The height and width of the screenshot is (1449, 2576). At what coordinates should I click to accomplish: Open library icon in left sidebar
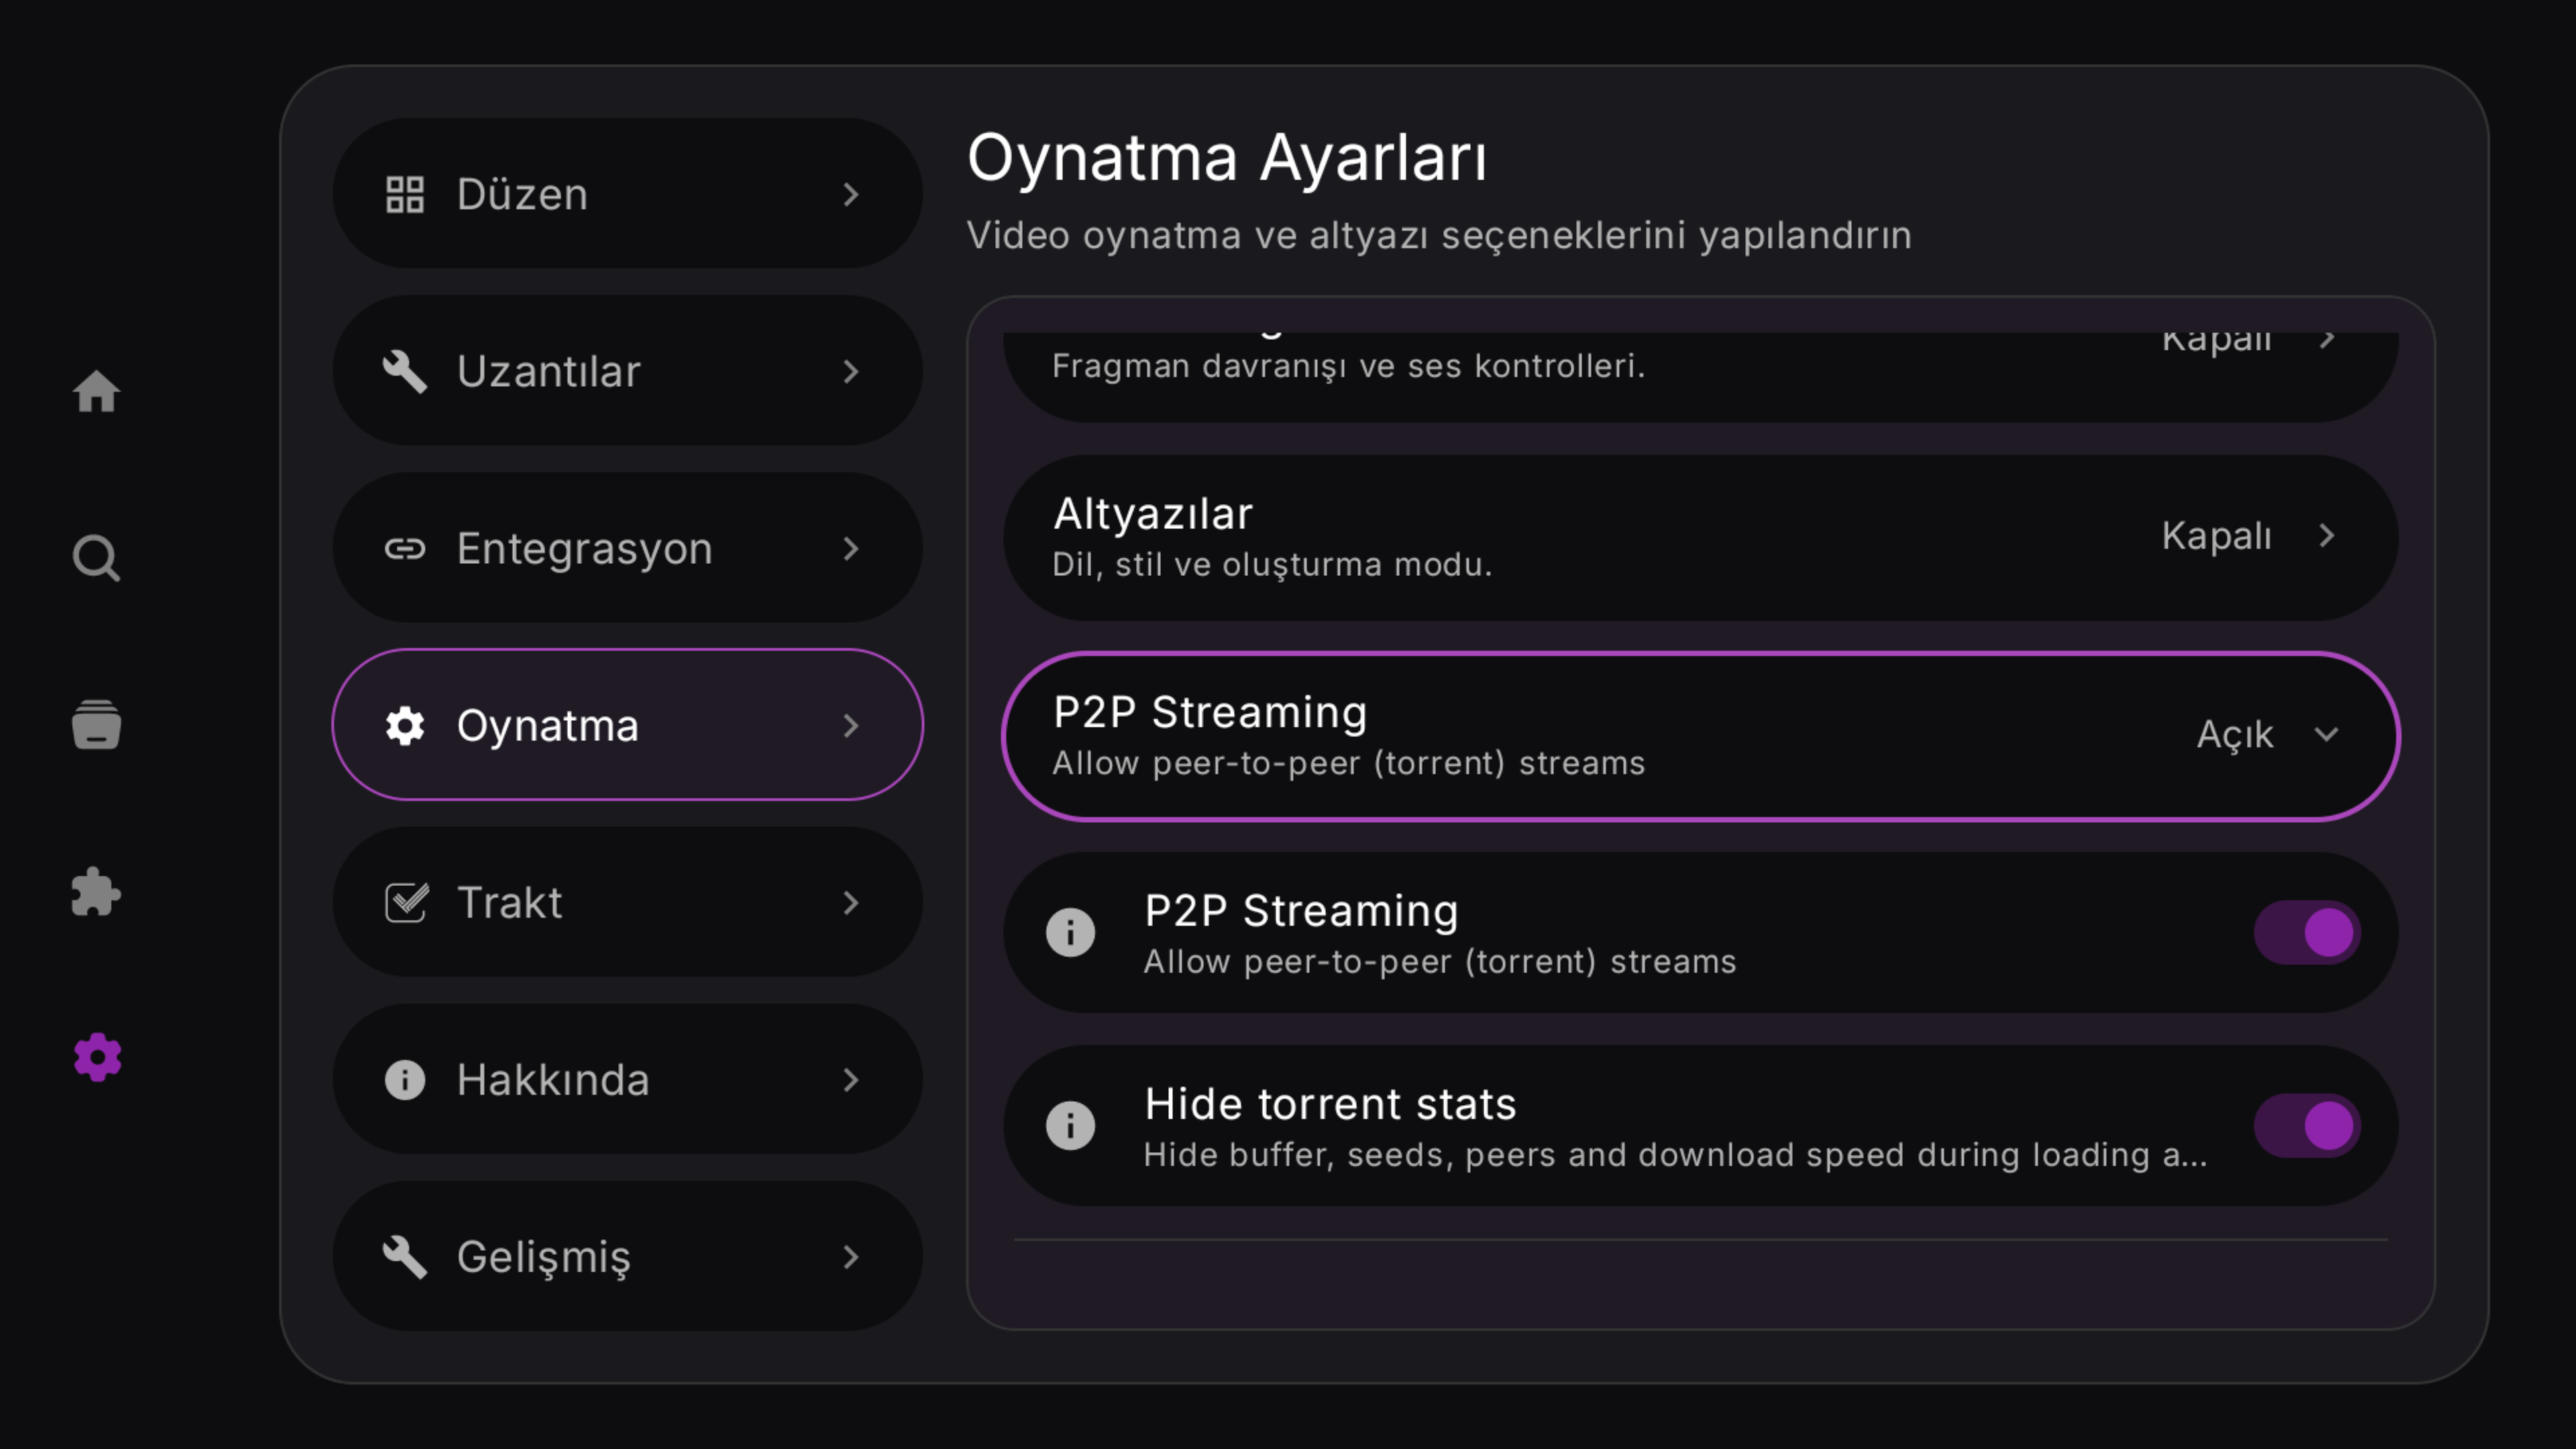point(96,724)
